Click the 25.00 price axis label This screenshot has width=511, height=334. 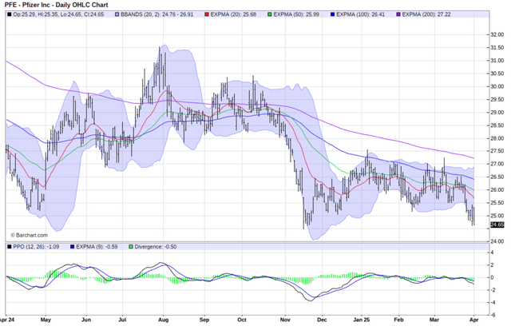pos(497,216)
